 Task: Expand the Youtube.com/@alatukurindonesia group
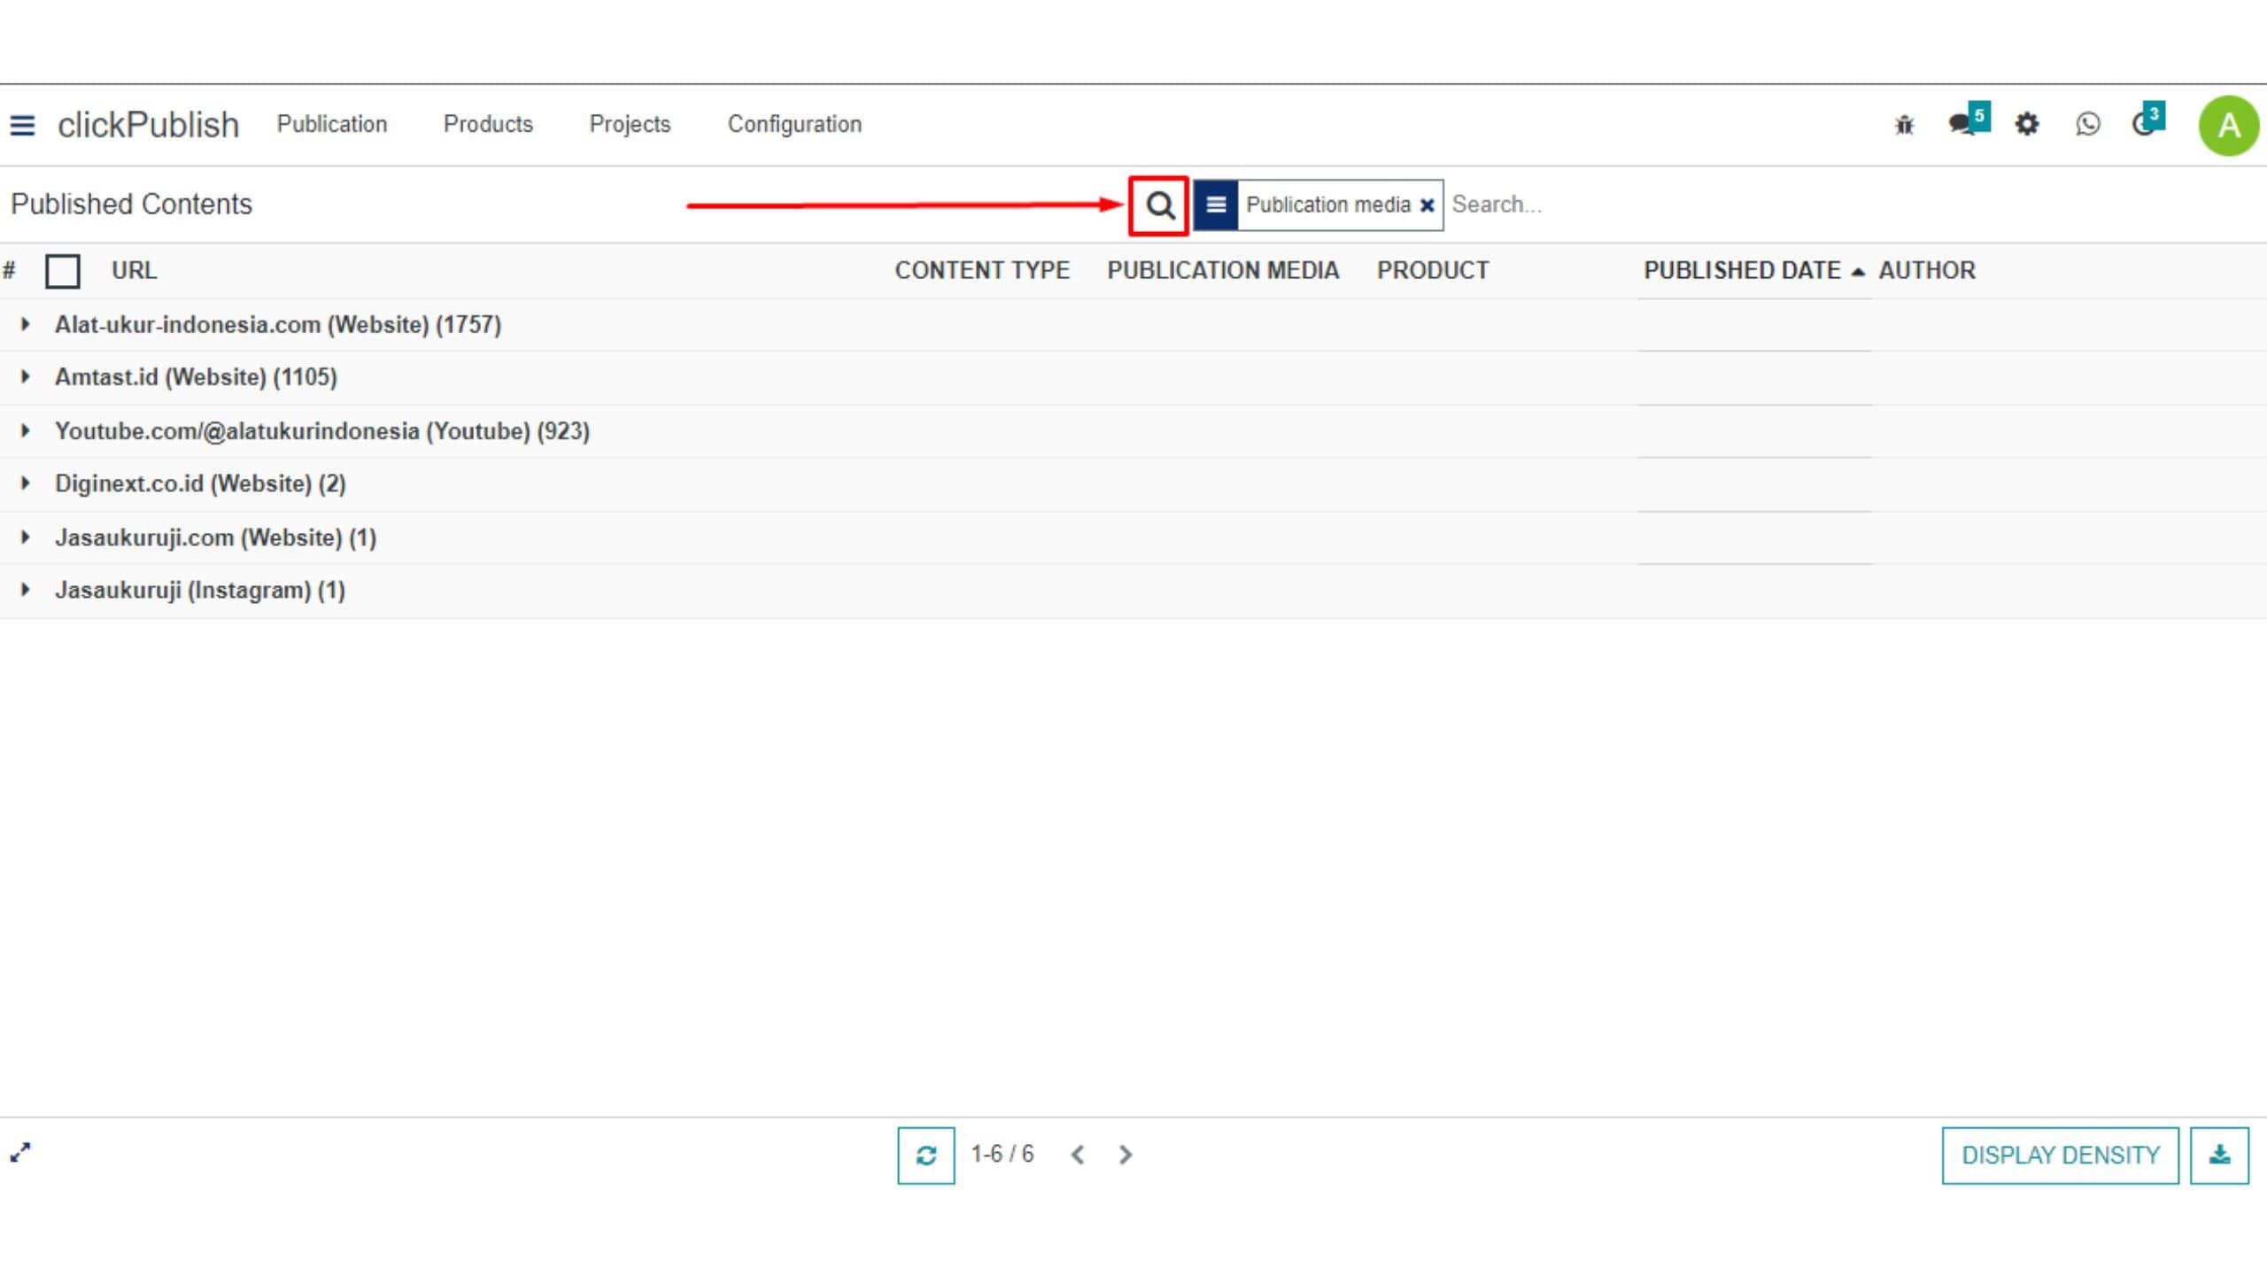point(26,430)
